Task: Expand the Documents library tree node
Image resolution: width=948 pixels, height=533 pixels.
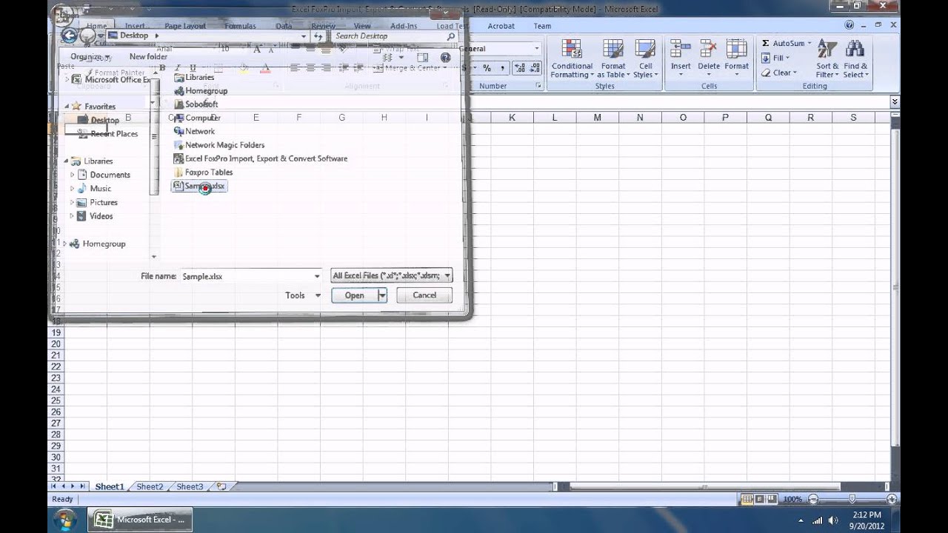Action: tap(73, 175)
